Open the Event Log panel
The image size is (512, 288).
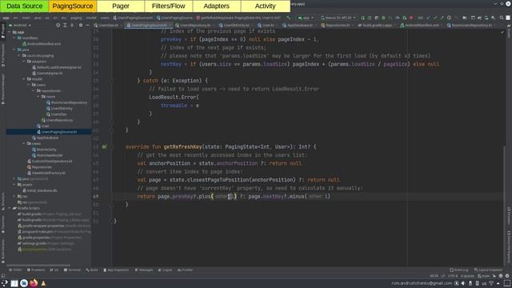[x=459, y=270]
